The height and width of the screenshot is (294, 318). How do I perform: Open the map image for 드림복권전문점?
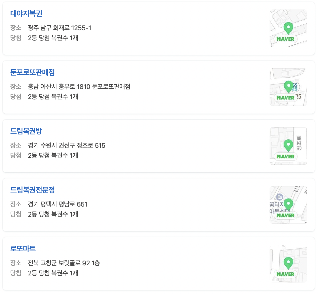pos(288,204)
